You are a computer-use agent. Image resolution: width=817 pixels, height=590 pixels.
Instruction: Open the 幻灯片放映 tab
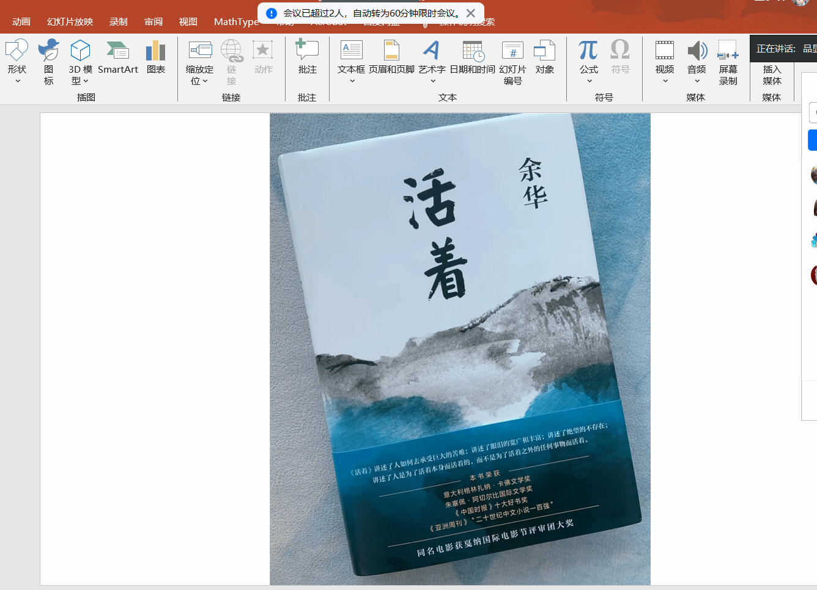point(70,22)
